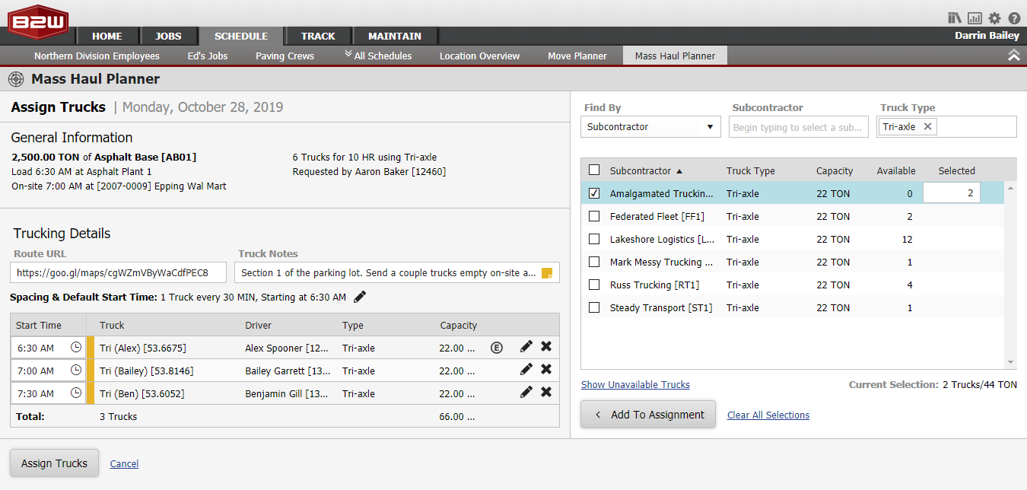Click the library books icon in top bar
Image resolution: width=1027 pixels, height=490 pixels.
point(953,17)
